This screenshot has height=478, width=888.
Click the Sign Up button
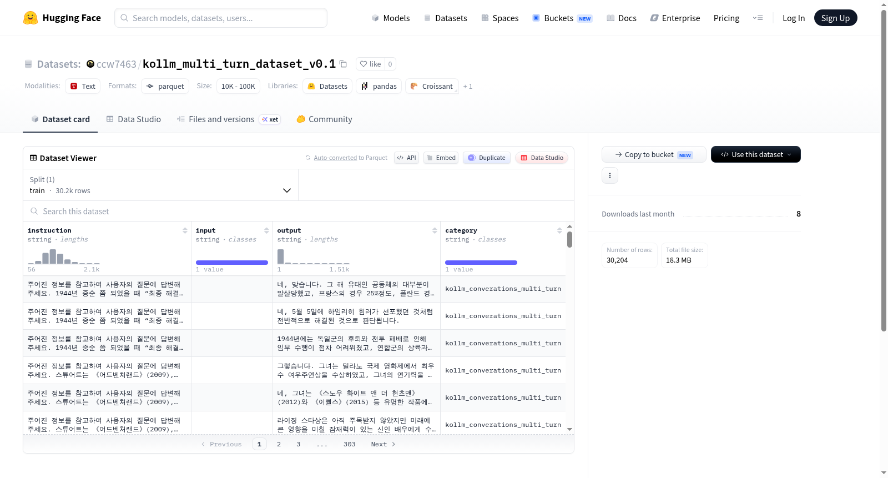[835, 18]
